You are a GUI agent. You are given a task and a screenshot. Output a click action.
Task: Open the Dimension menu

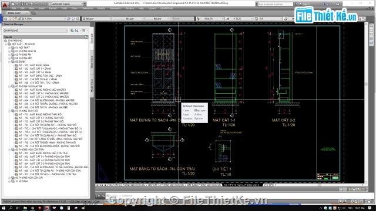(87, 8)
